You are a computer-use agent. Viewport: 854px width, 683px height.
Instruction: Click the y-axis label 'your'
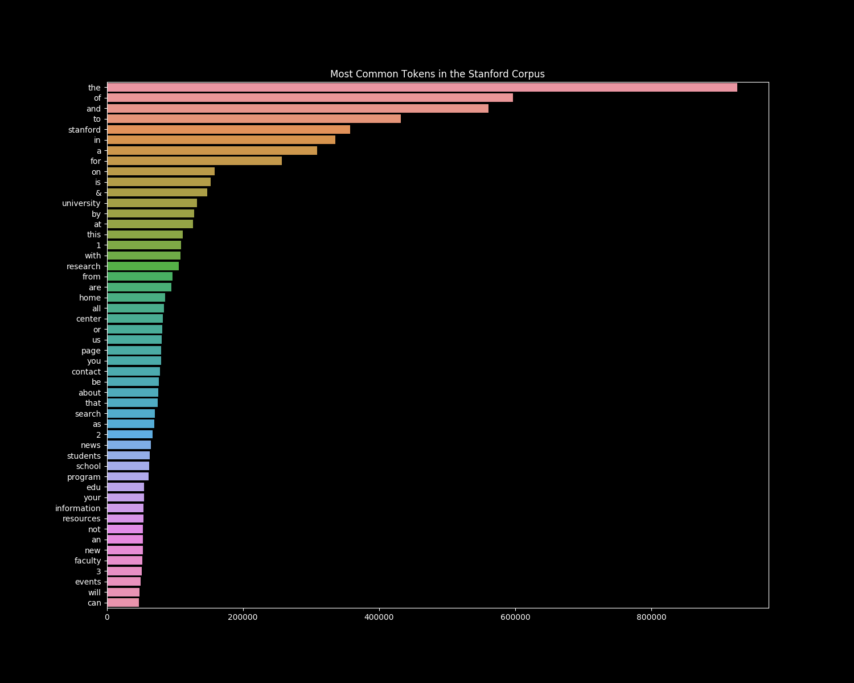92,497
